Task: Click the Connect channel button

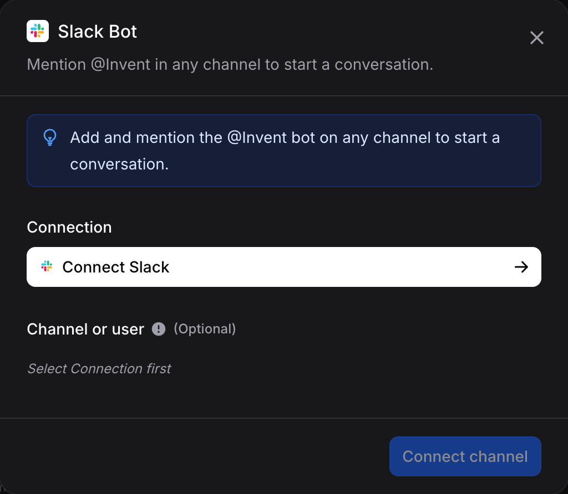Action: pos(465,456)
